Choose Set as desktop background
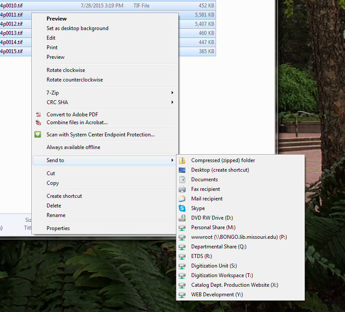 pyautogui.click(x=78, y=28)
